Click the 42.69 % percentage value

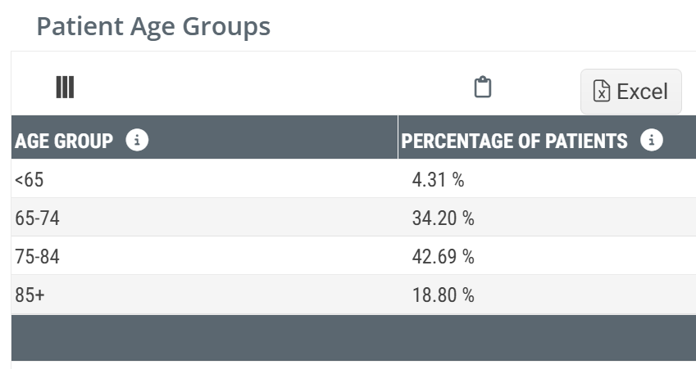pos(443,257)
